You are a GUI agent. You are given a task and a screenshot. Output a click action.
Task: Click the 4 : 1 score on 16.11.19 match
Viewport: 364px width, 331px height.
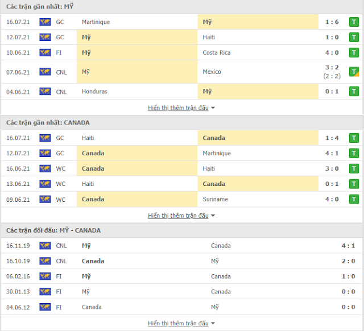point(348,246)
